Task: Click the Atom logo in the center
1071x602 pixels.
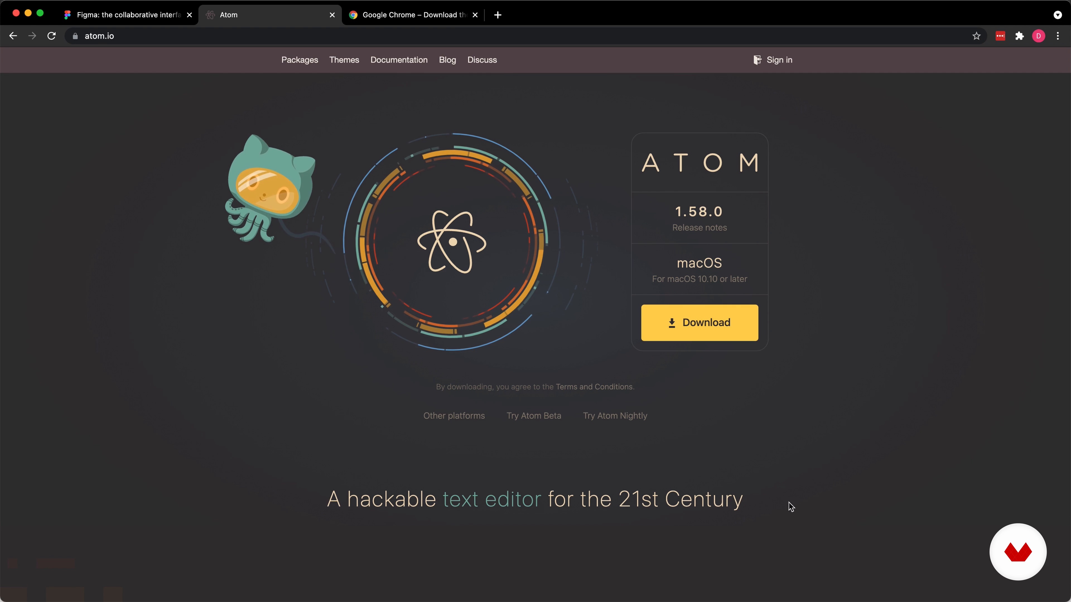Action: tap(452, 242)
